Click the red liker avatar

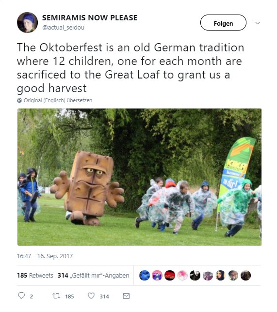pyautogui.click(x=170, y=275)
